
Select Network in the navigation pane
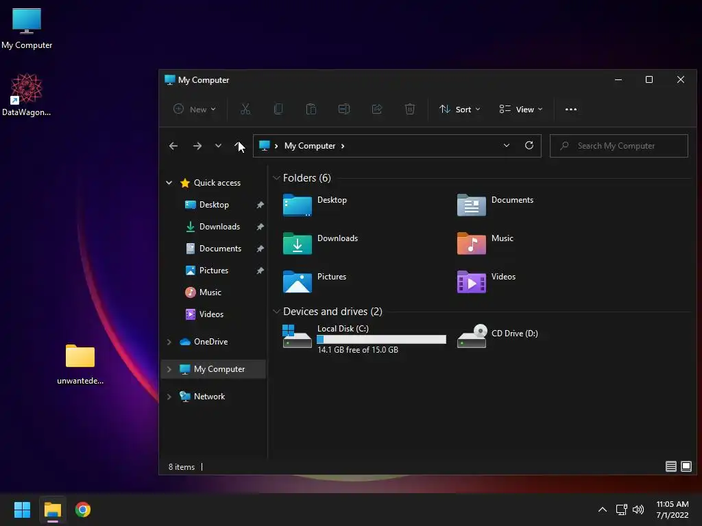click(209, 397)
